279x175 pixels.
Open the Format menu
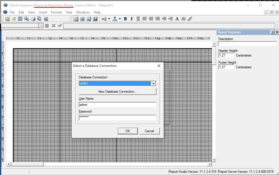[56, 12]
